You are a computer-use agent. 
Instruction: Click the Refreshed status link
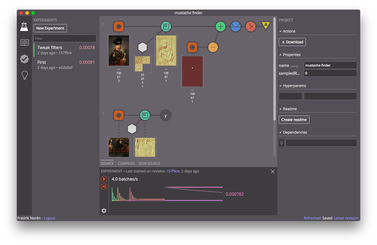312,218
